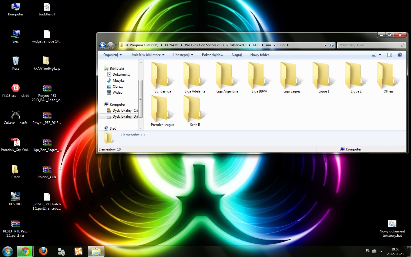
Task: Select the buddha.dll file on desktop
Action: pos(47,9)
